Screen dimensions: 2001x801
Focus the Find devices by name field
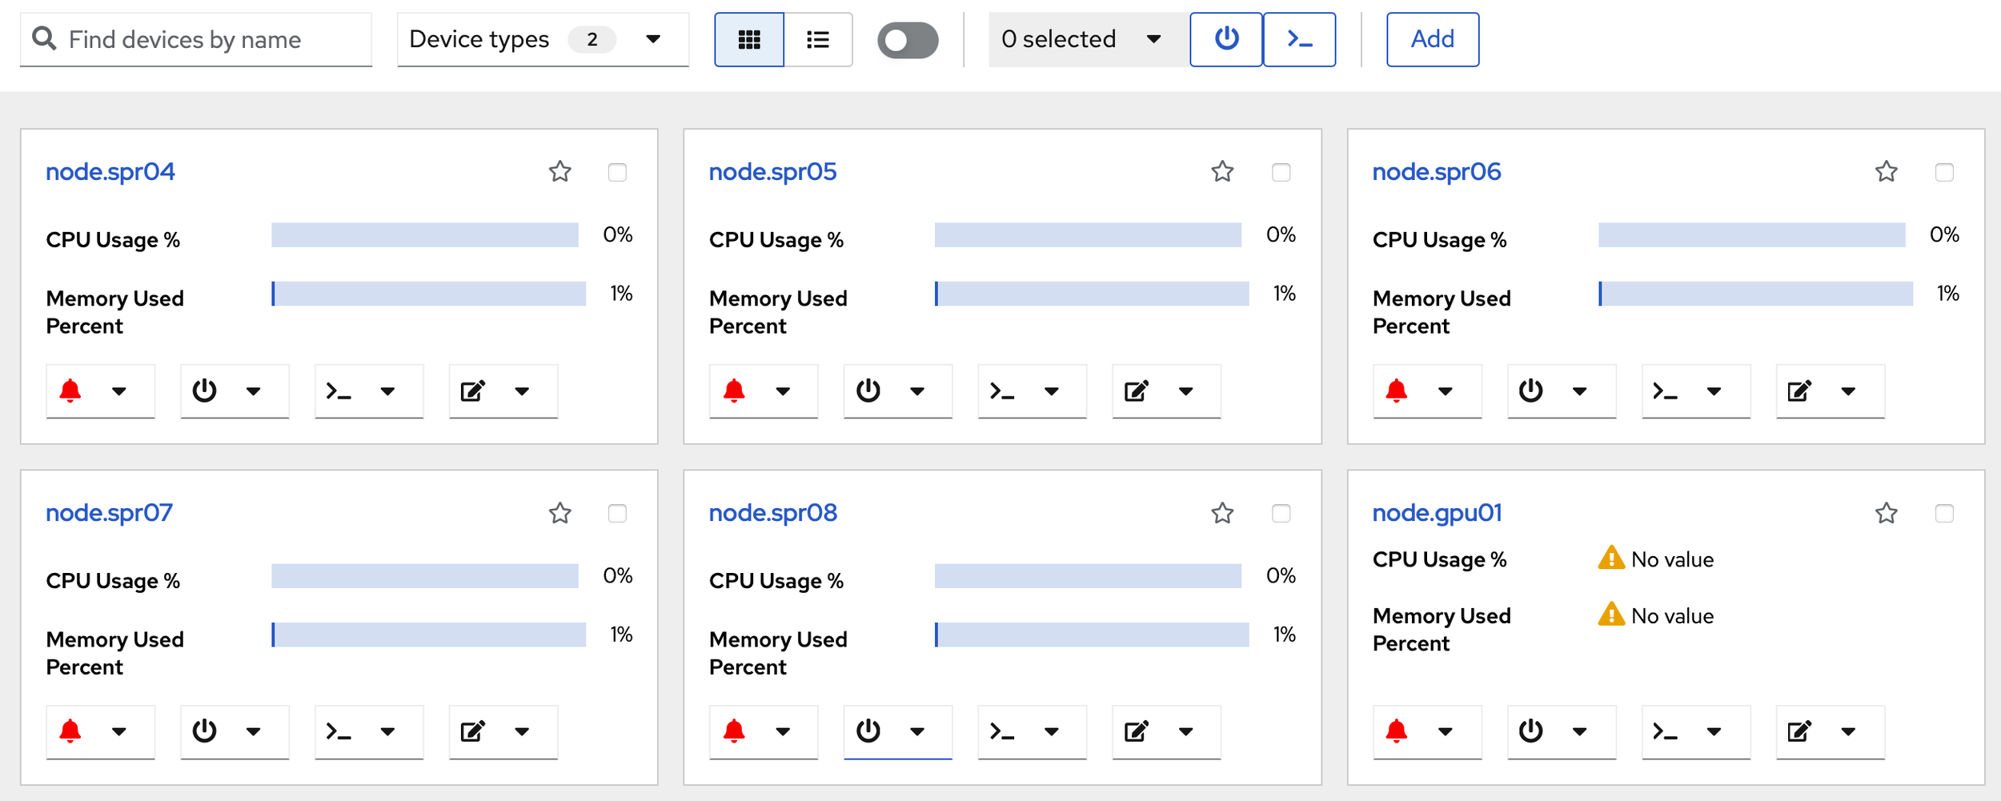(196, 39)
